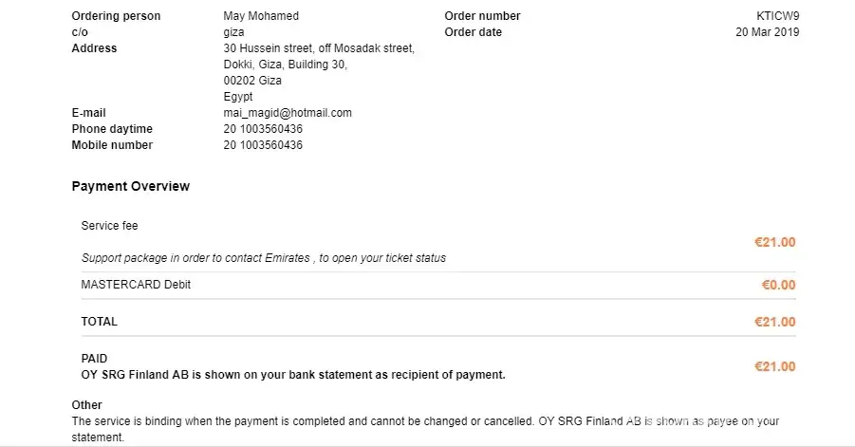Select the country Egypt in the address
855x447 pixels.
[238, 97]
